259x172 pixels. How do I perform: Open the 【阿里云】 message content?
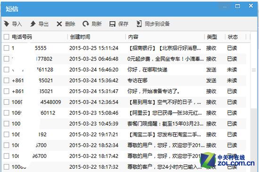[165, 113]
